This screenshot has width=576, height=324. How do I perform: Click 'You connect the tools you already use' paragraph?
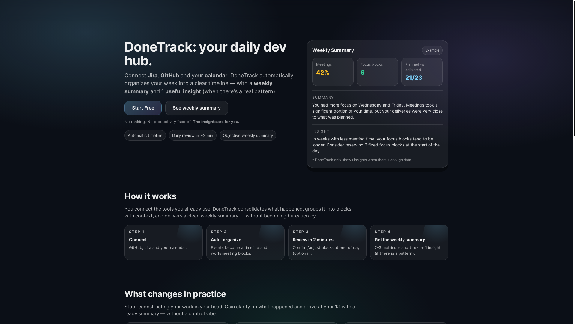[238, 212]
